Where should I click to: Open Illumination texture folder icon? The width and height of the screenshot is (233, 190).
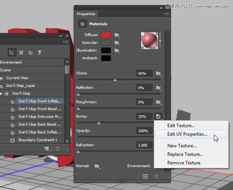pyautogui.click(x=117, y=50)
